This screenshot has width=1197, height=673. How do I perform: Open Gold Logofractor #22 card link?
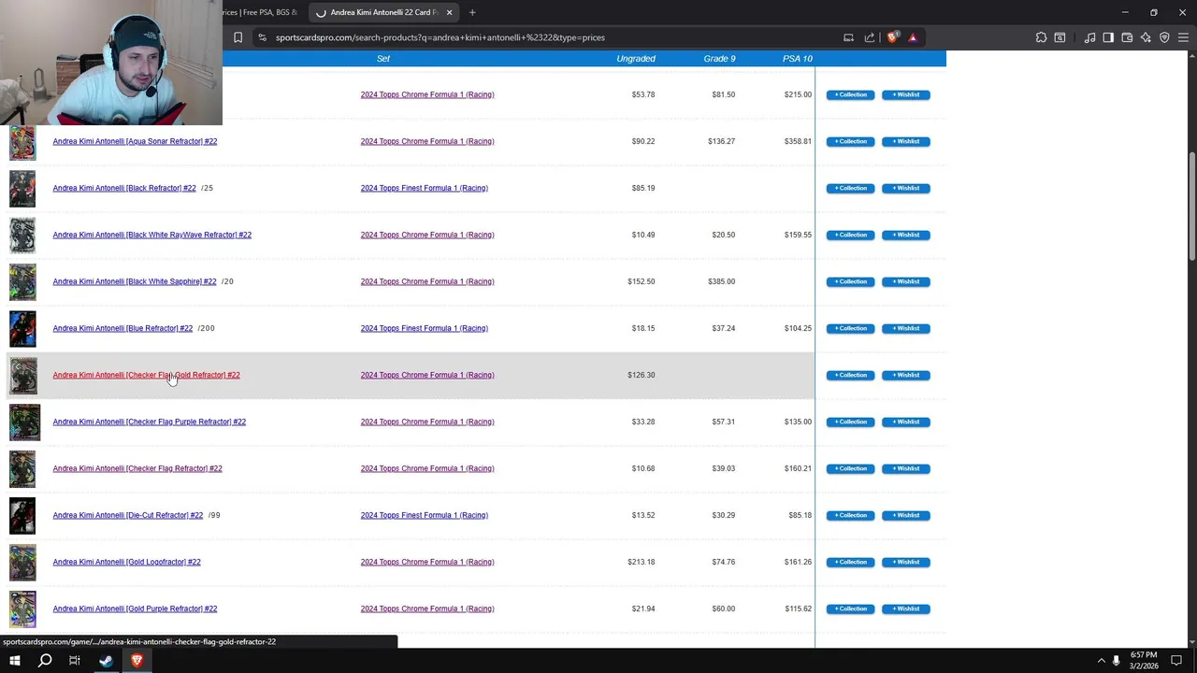pyautogui.click(x=126, y=562)
